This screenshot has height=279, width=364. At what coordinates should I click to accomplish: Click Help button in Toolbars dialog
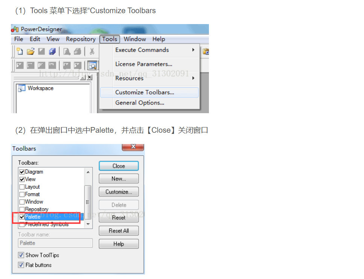point(119,244)
